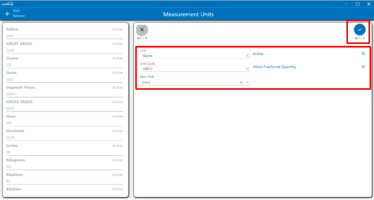Maximize the application window
Image resolution: width=374 pixels, height=200 pixels.
pos(358,4)
